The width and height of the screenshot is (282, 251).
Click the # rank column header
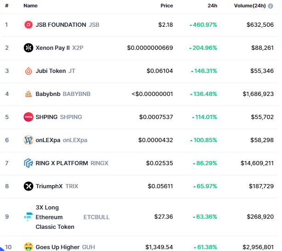click(x=6, y=6)
